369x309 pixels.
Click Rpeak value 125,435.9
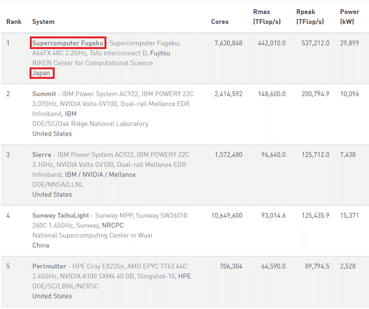(x=315, y=216)
